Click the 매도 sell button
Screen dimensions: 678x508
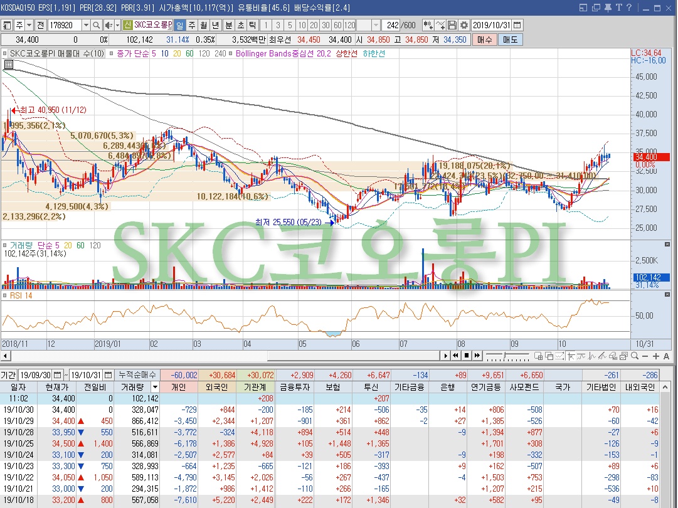pyautogui.click(x=511, y=40)
